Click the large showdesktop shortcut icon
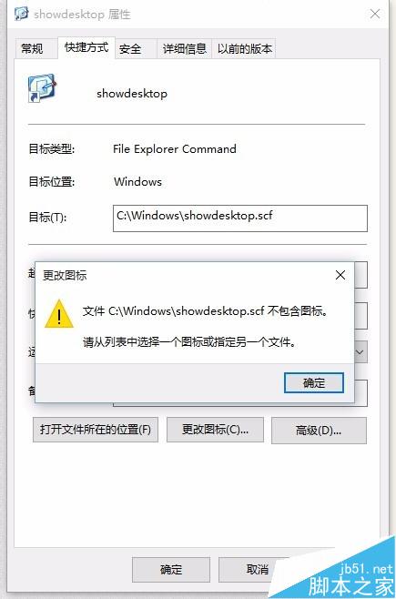 (x=42, y=88)
